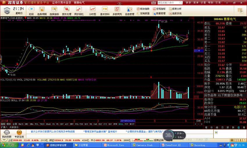The height and width of the screenshot is (148, 247).
Task: Switch sub-chart to OBV indicator
Action: (x=62, y=124)
